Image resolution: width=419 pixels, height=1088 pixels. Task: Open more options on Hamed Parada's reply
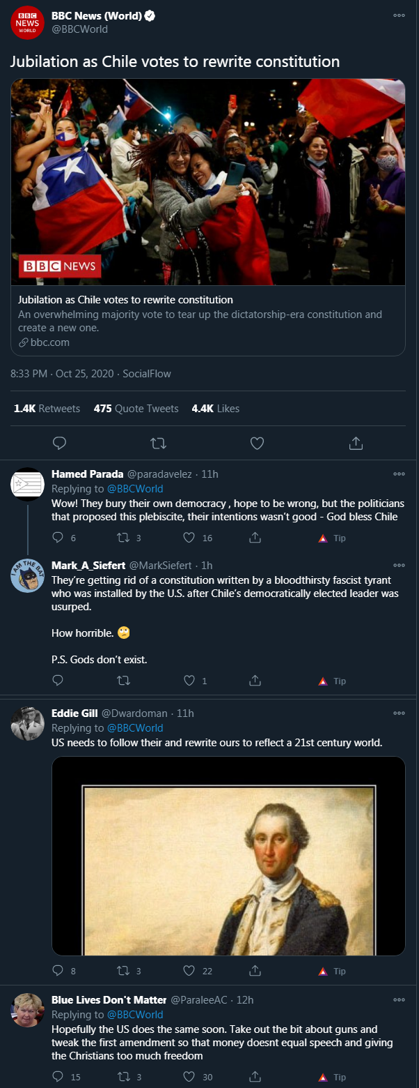[399, 474]
